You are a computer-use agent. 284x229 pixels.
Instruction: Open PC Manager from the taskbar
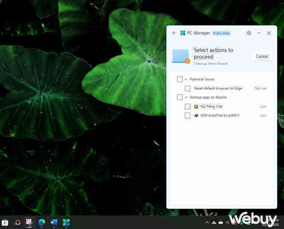tap(66, 222)
